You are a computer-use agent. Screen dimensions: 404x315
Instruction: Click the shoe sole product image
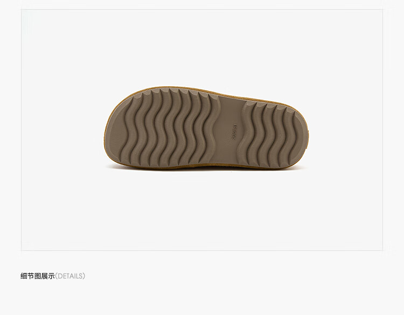click(207, 128)
